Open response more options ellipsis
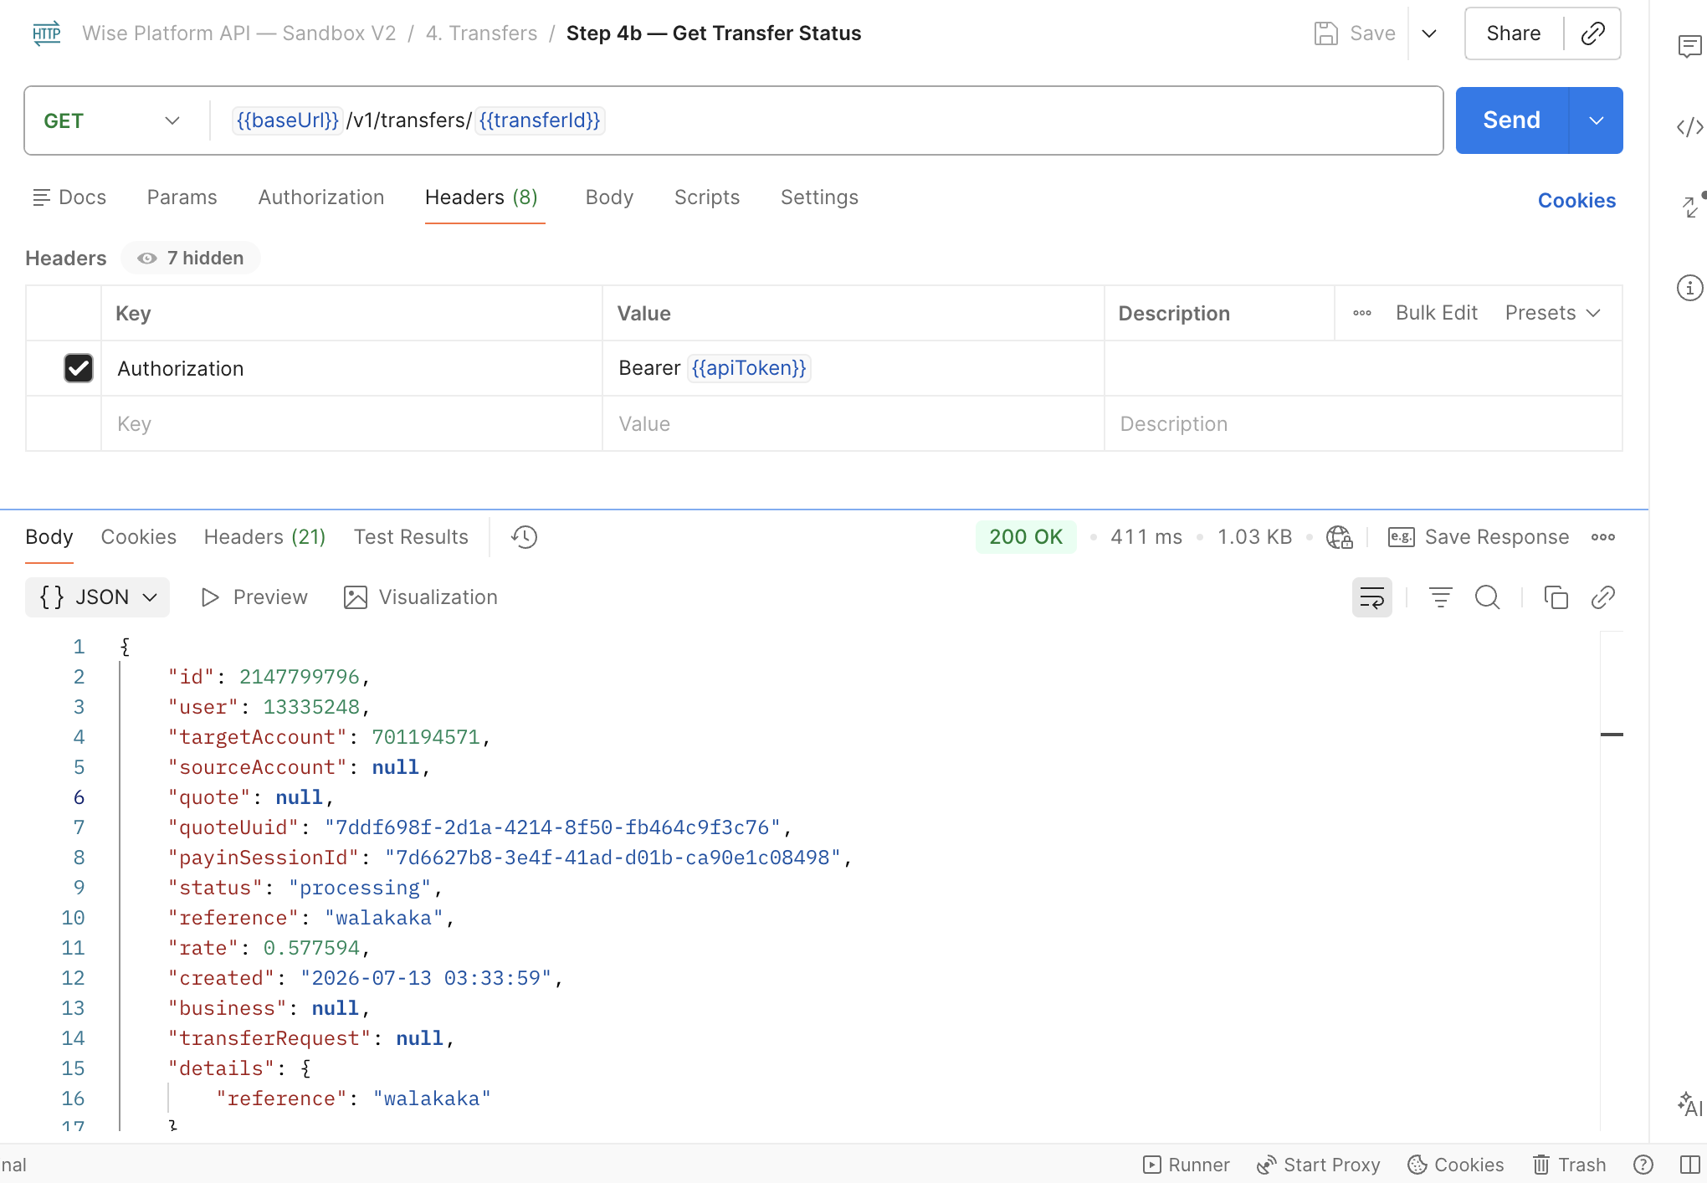This screenshot has height=1183, width=1707. 1603,537
